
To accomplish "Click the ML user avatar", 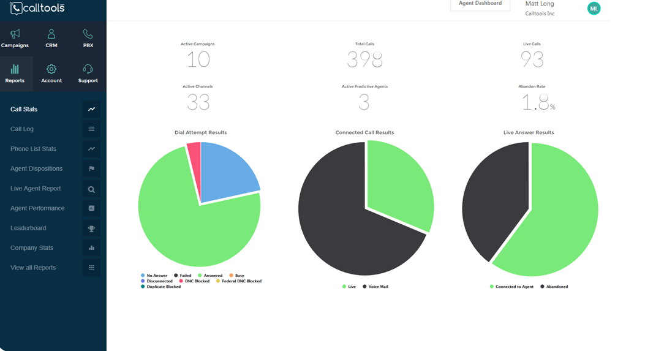I will tap(594, 8).
